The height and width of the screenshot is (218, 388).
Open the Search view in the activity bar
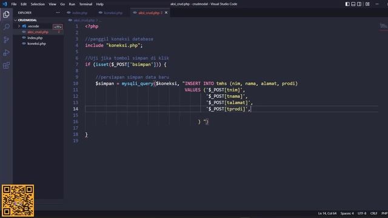6,27
